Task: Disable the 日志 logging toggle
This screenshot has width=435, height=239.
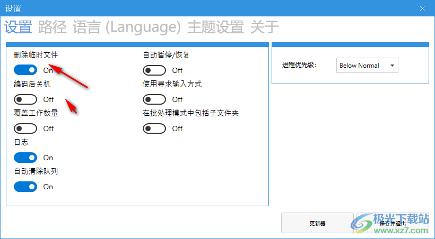Action: 25,158
